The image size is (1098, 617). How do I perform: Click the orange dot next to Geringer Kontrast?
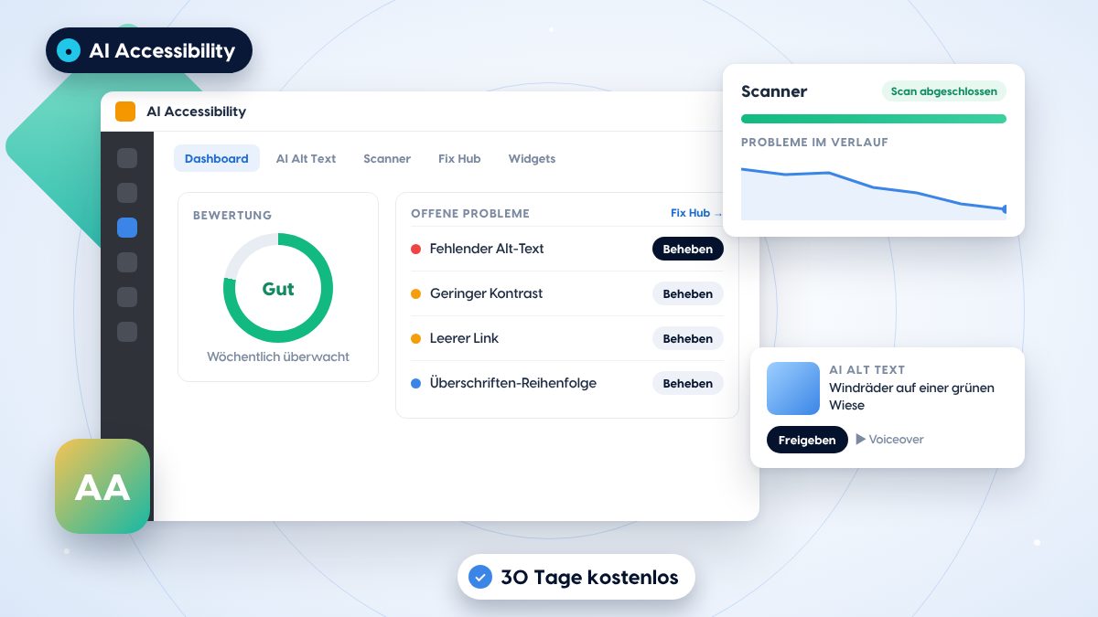[415, 293]
